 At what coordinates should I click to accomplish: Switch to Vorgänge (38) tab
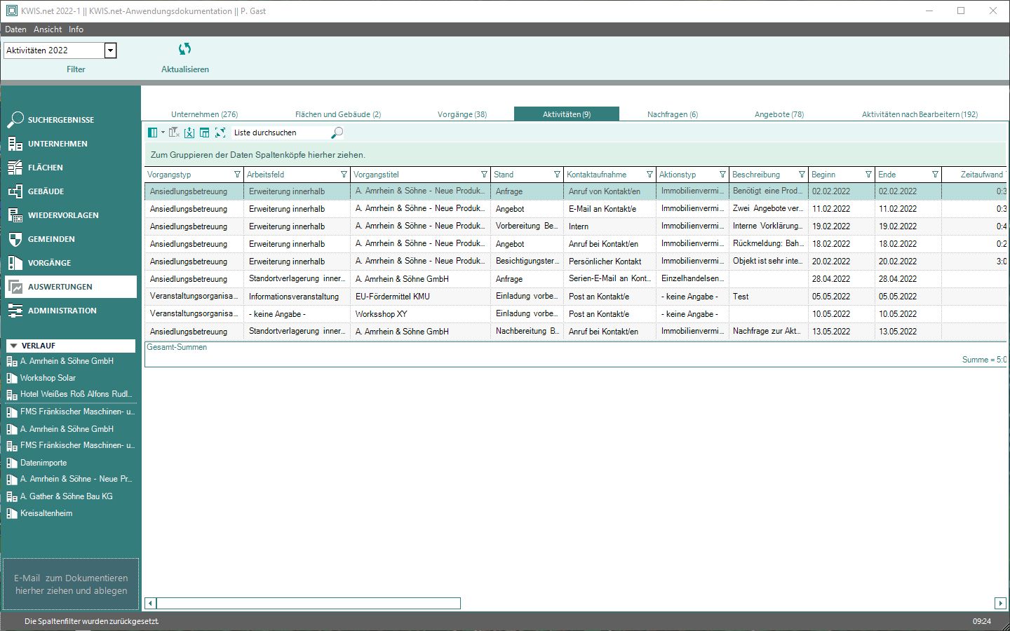(x=462, y=114)
